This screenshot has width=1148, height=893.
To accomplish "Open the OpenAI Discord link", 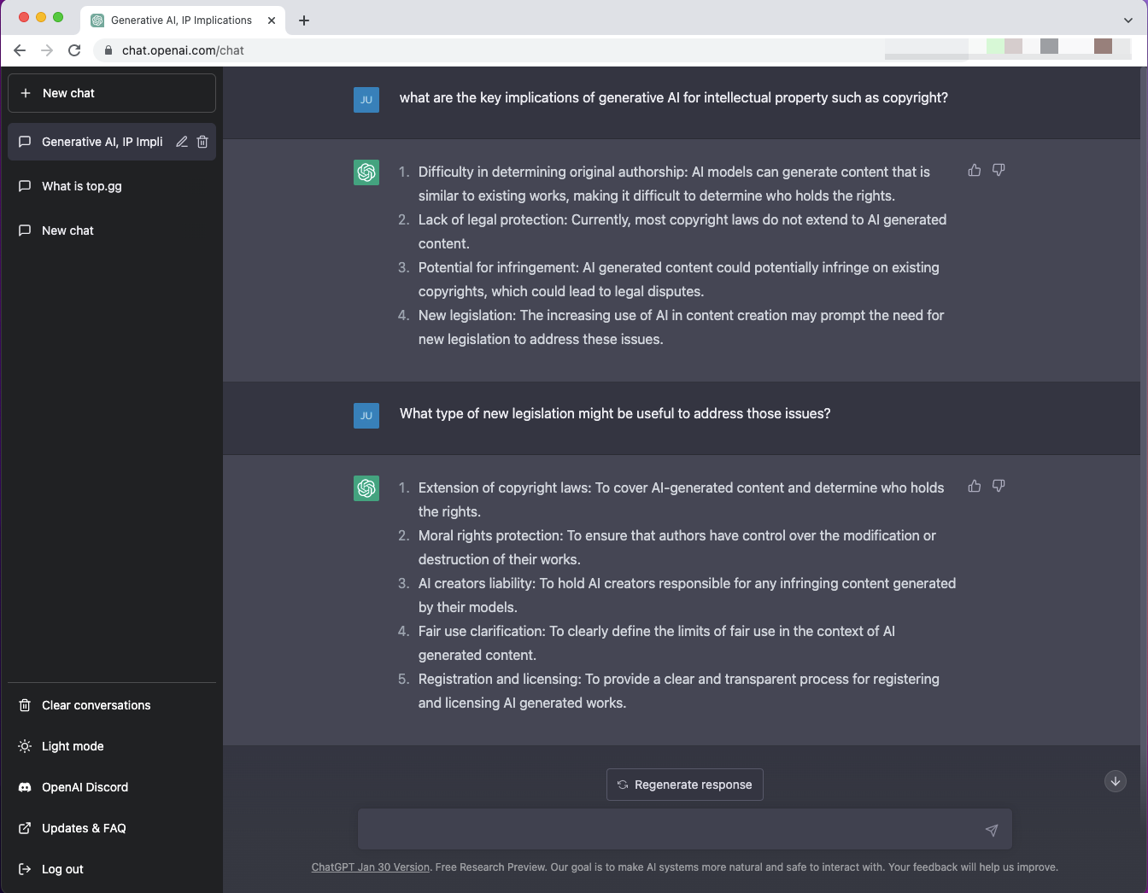I will pyautogui.click(x=85, y=787).
